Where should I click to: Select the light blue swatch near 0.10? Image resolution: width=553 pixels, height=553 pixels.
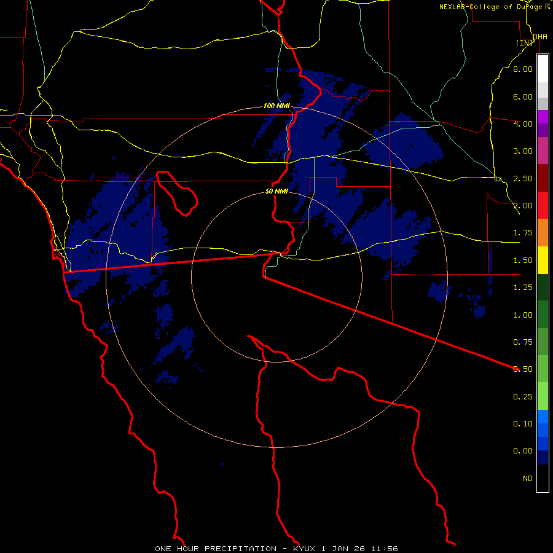[543, 417]
